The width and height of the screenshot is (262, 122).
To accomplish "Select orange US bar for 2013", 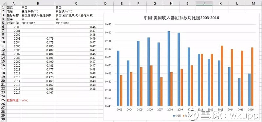I will (222, 76).
